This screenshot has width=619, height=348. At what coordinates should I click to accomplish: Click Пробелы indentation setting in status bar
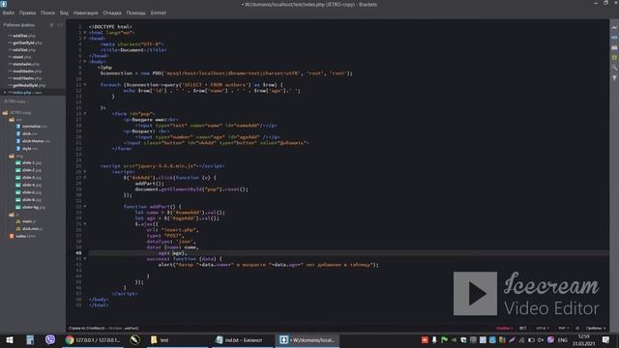coord(596,329)
